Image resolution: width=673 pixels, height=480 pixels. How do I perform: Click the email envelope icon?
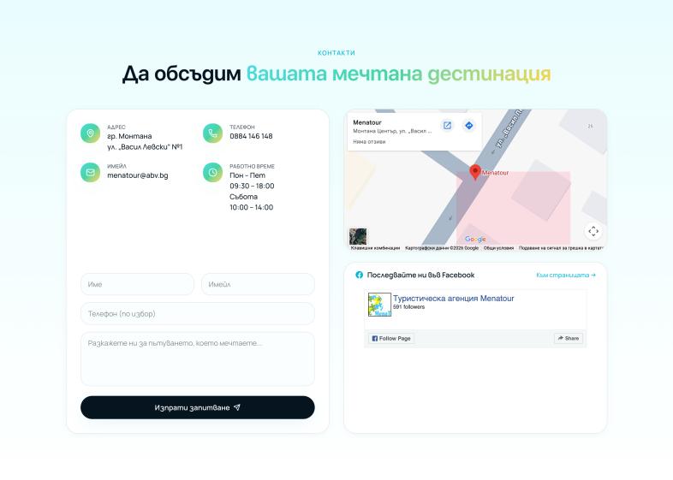[x=90, y=173]
